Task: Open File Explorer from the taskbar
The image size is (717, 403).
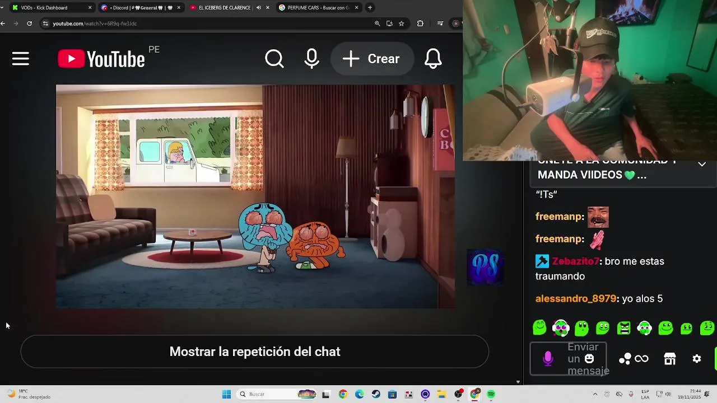Action: [441, 394]
